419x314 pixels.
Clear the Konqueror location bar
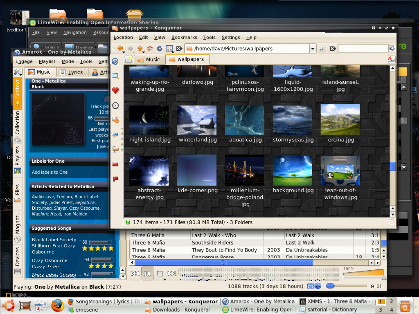pos(179,49)
